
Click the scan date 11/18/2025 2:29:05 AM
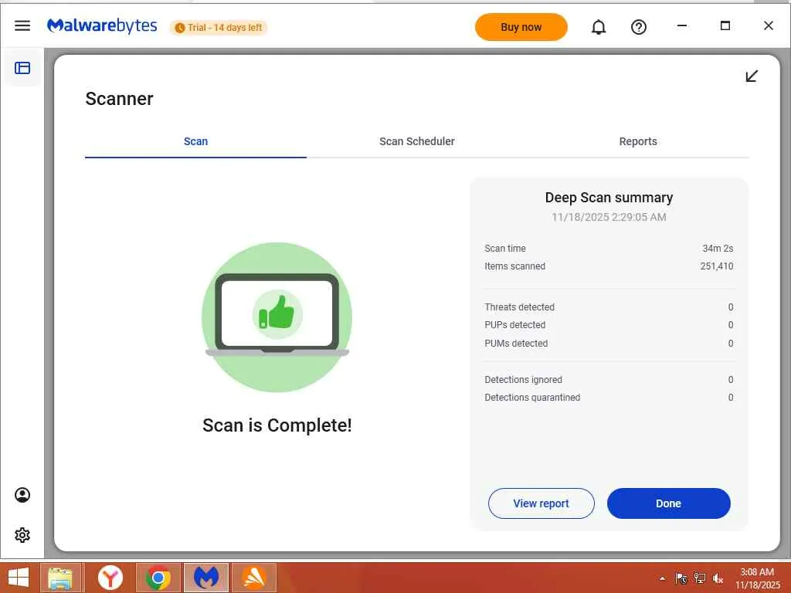(609, 217)
